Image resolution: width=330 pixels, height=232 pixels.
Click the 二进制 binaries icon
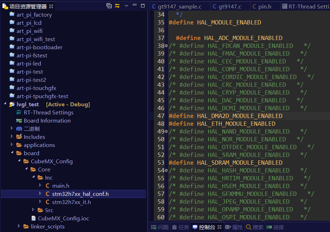[x=19, y=129]
